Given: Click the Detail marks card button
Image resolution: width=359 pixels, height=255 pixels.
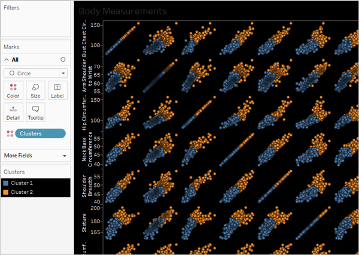Looking at the screenshot, I should tap(13, 111).
